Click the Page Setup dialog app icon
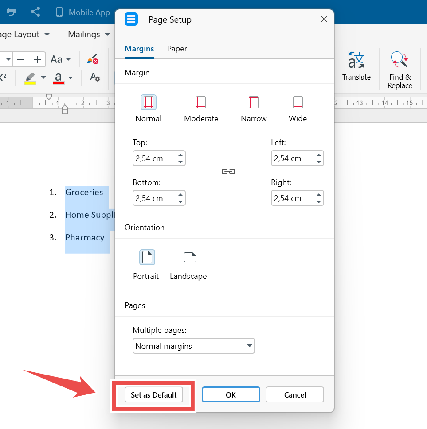 point(131,19)
